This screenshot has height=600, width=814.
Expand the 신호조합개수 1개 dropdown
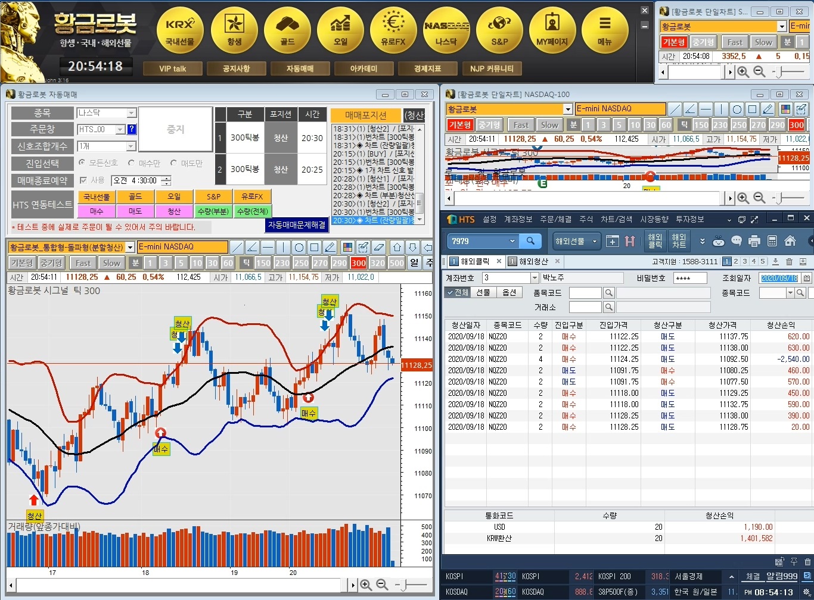(132, 146)
